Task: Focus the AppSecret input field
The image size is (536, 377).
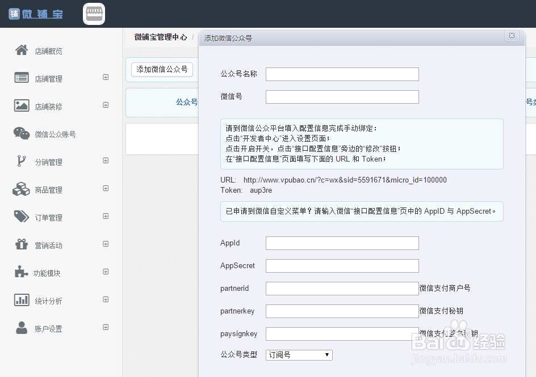Action: pos(342,266)
